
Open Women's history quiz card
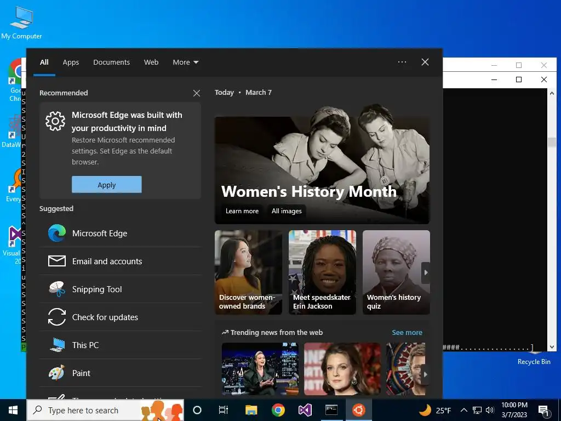(396, 272)
